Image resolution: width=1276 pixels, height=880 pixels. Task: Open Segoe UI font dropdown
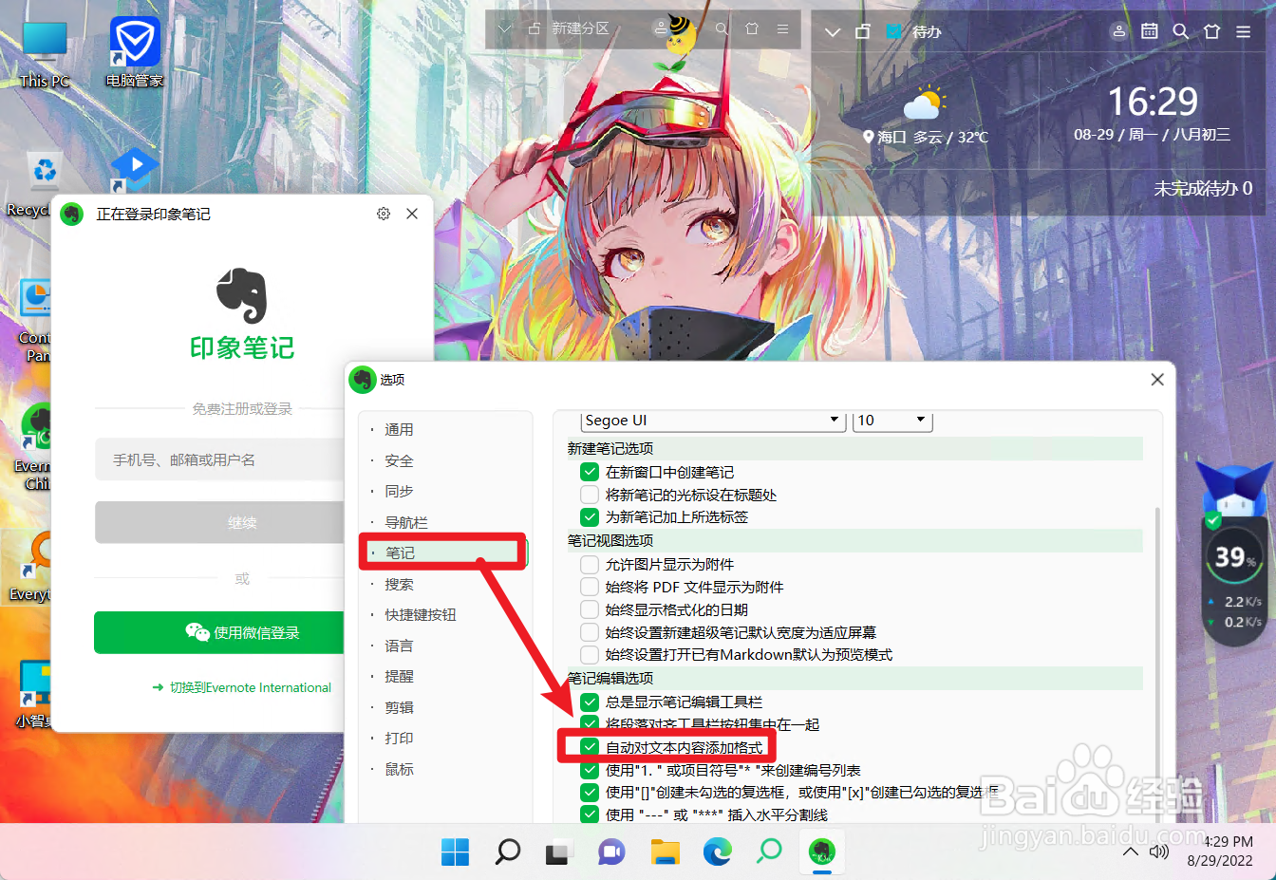(x=713, y=421)
